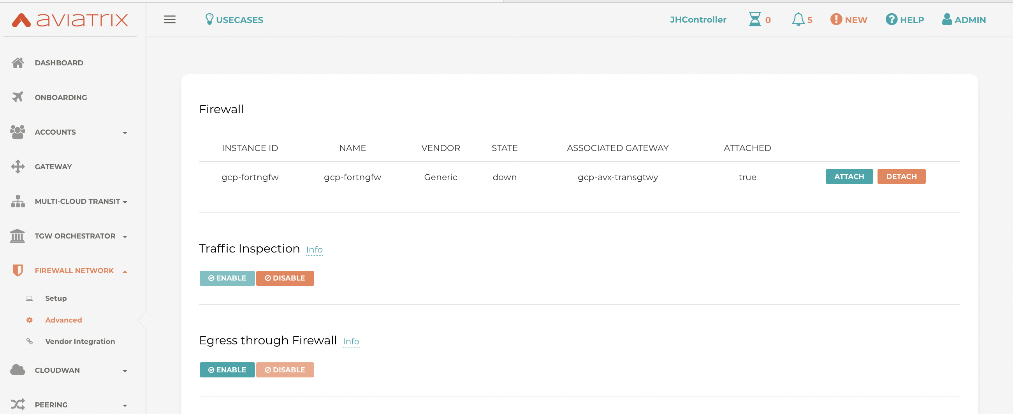Viewport: 1013px width, 414px height.
Task: Open the Dashboard home icon
Action: 18,63
